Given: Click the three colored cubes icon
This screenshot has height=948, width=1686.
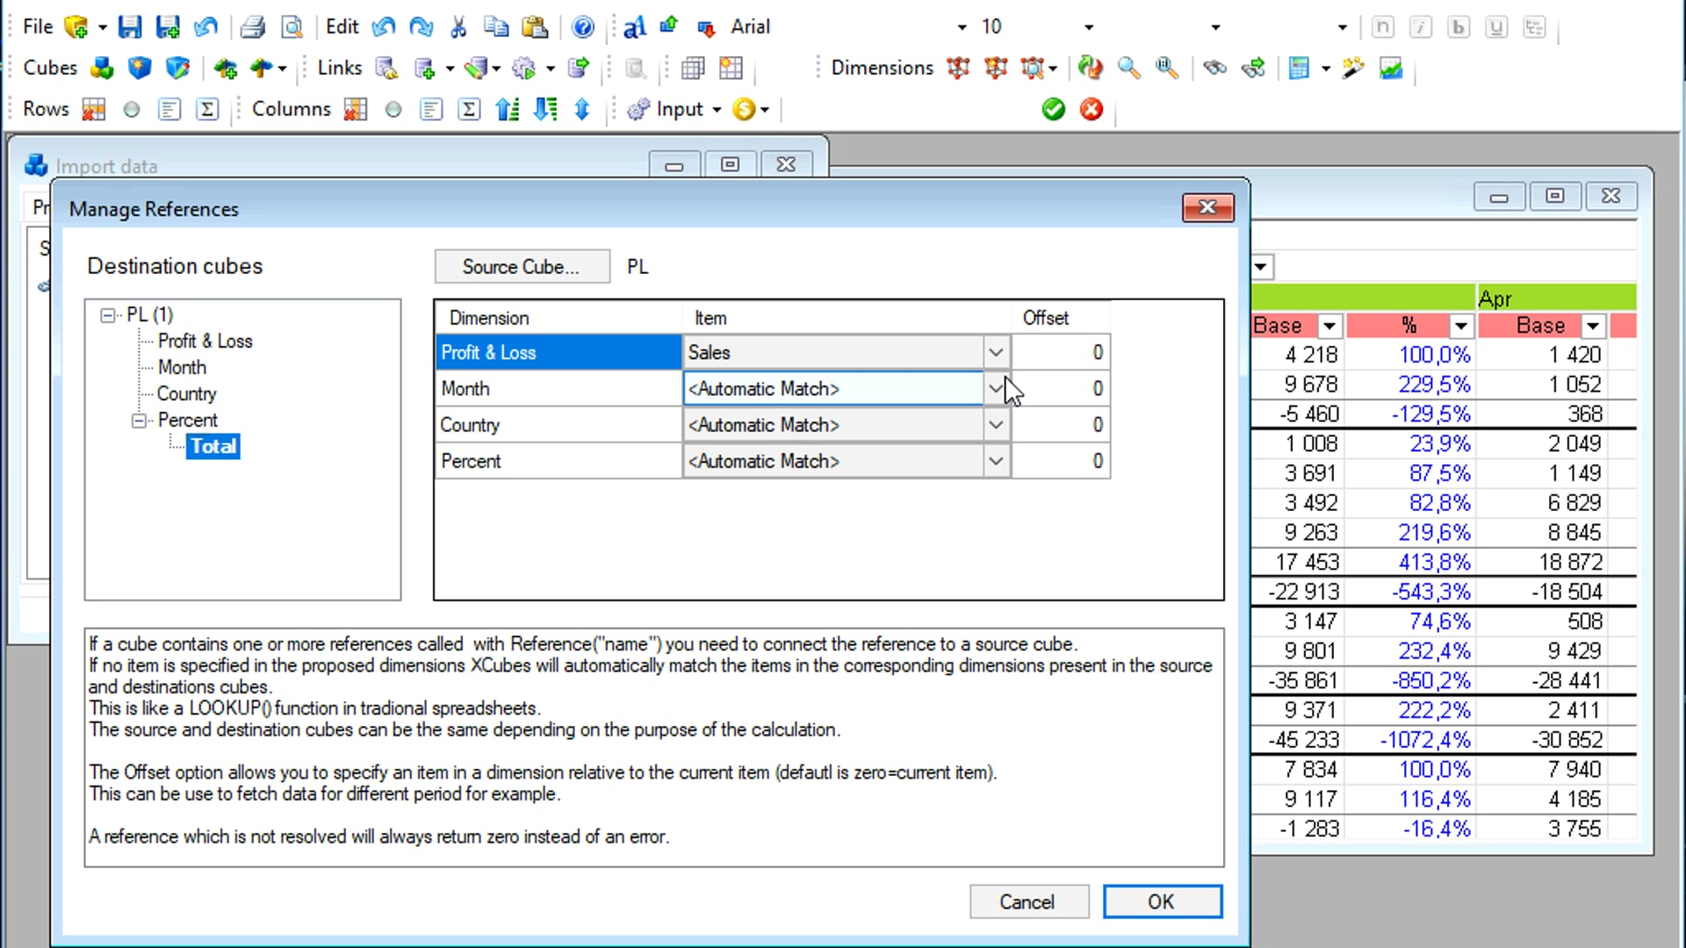Looking at the screenshot, I should click(x=102, y=68).
